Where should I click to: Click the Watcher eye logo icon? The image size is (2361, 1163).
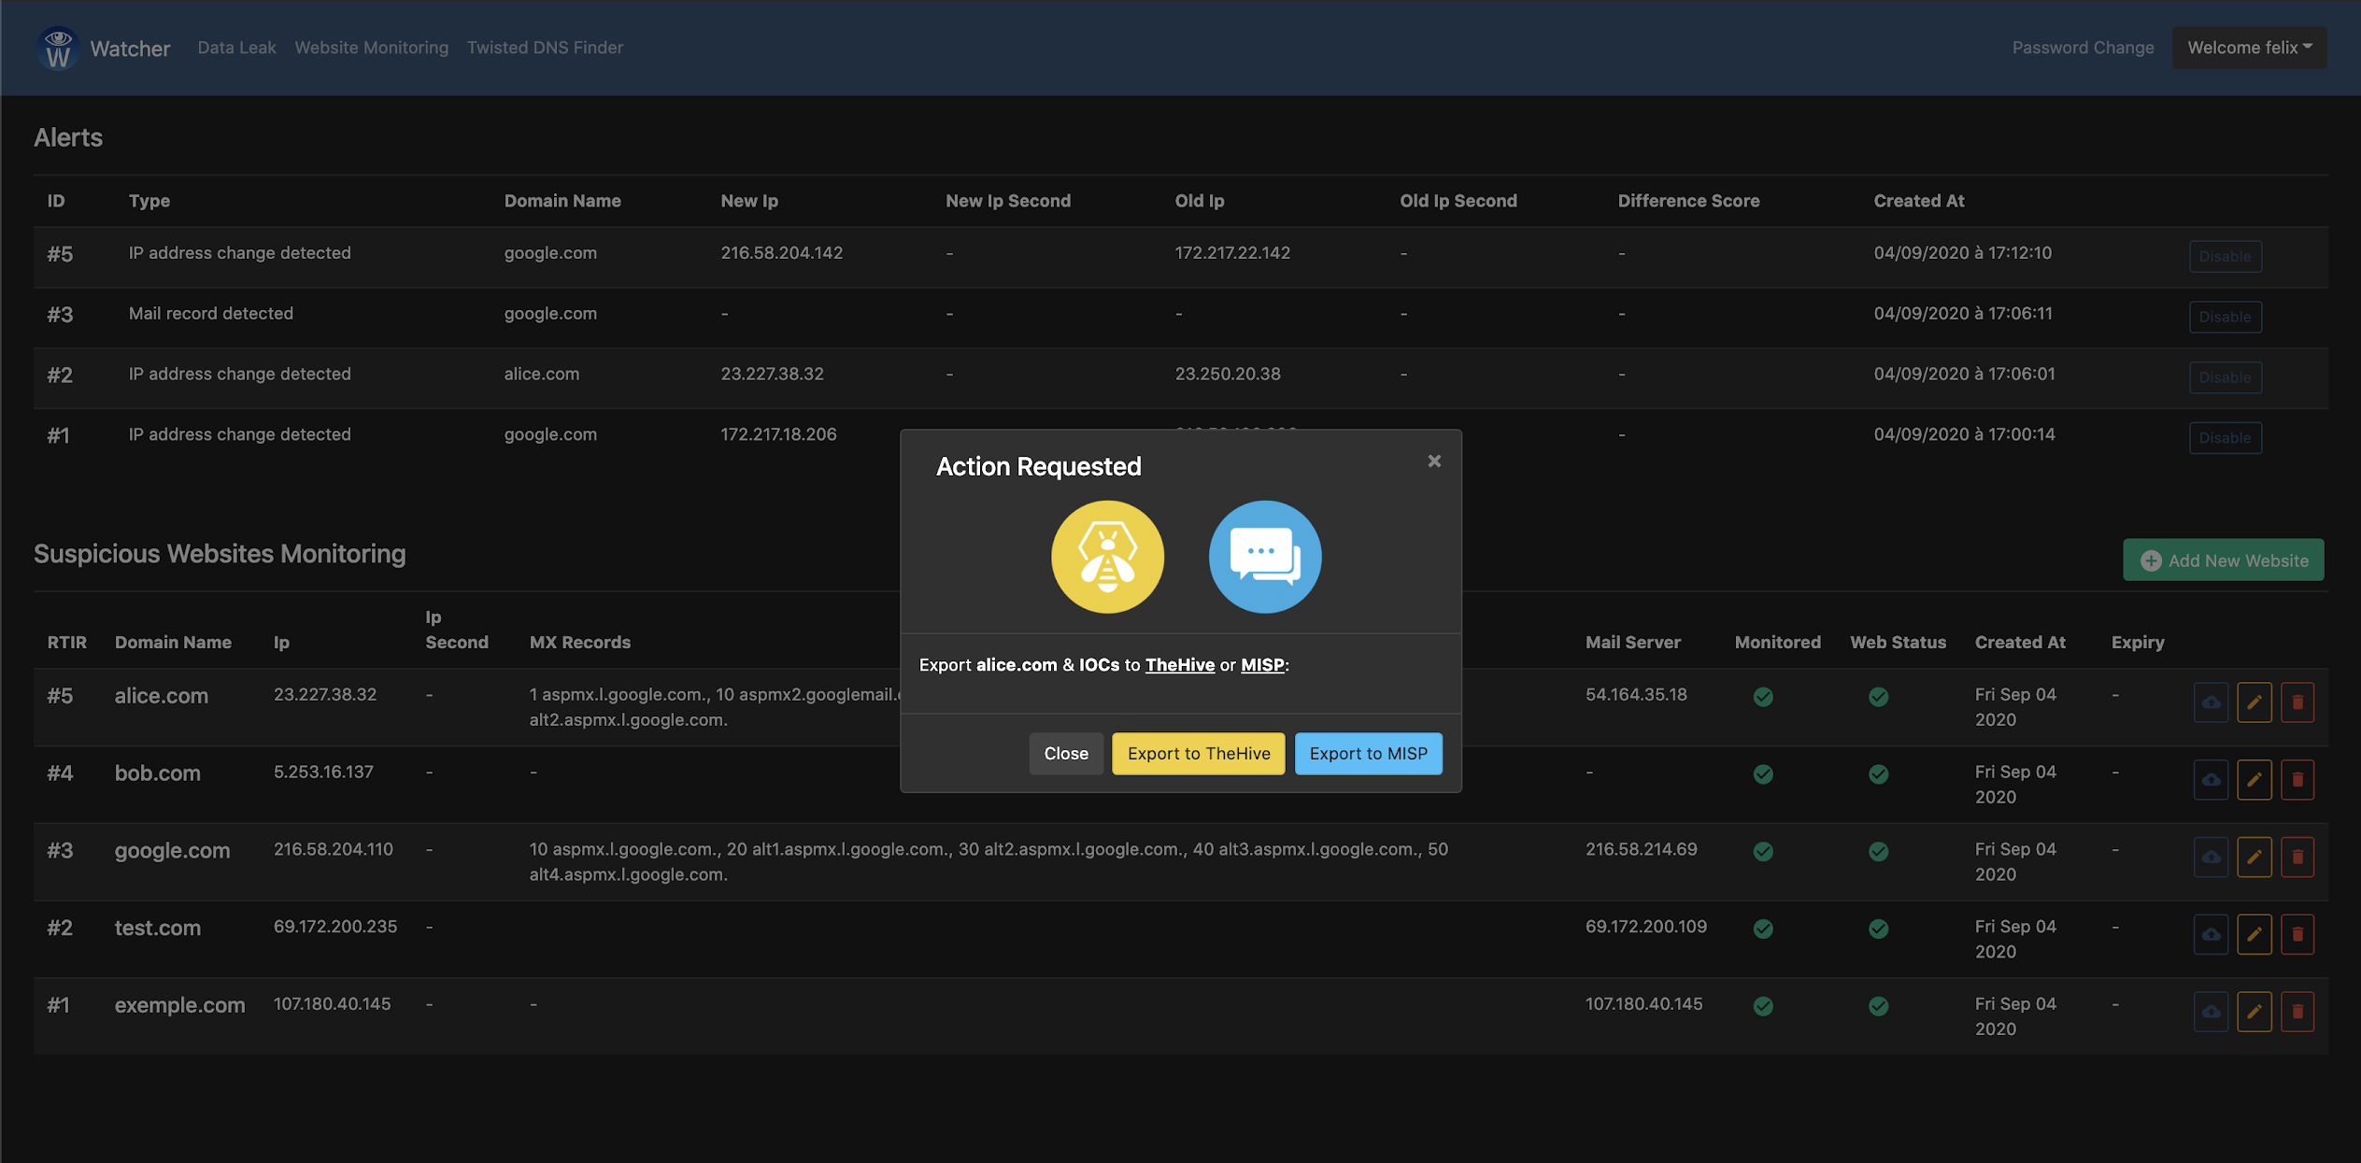click(x=58, y=48)
